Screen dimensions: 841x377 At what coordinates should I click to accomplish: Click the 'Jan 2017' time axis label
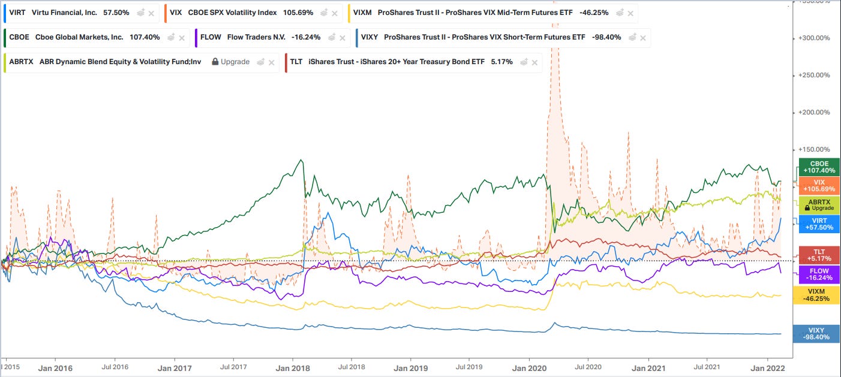coord(175,367)
